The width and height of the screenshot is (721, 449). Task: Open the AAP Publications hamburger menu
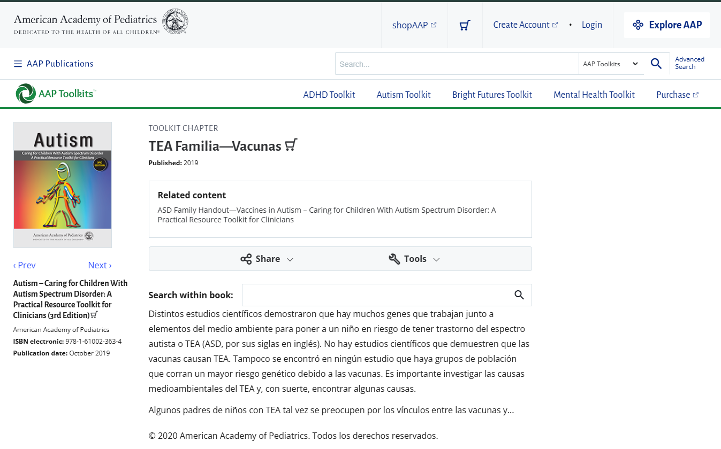(54, 64)
